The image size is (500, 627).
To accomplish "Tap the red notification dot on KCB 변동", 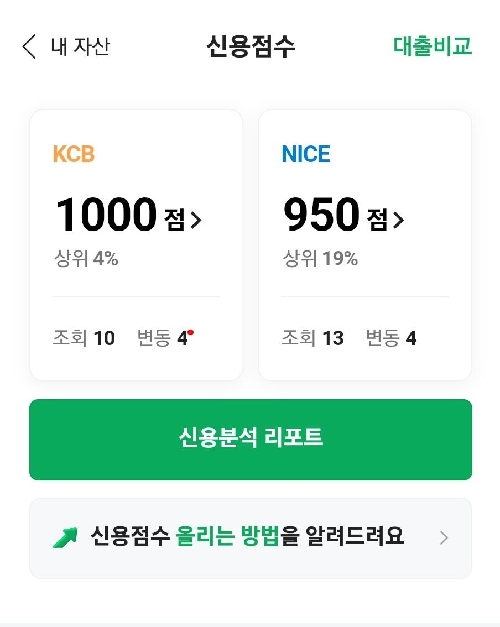I will tap(190, 332).
